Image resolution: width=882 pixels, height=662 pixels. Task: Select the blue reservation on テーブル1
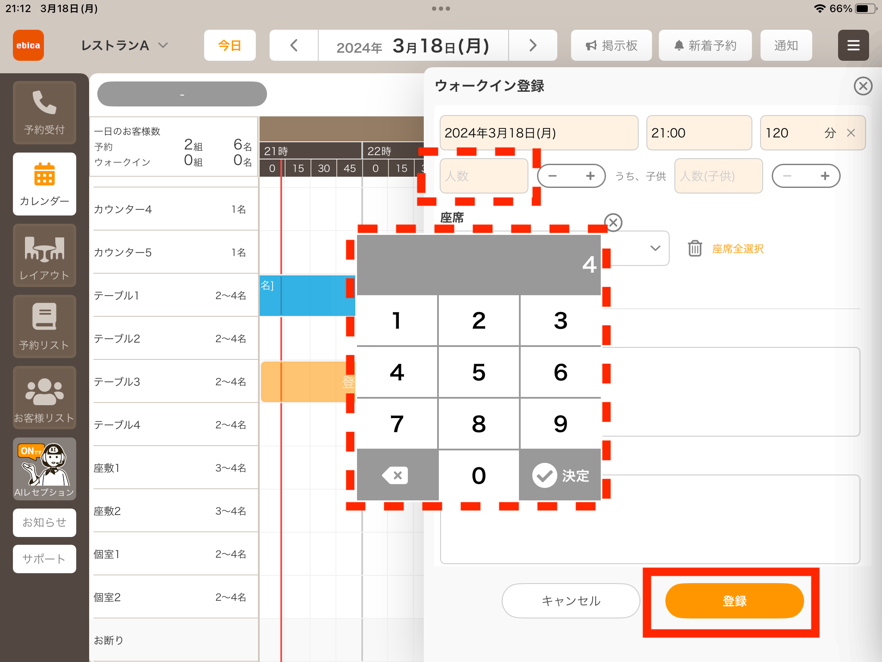tap(307, 296)
